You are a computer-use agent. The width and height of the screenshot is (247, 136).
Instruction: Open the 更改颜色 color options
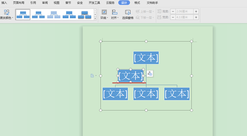click(x=6, y=14)
